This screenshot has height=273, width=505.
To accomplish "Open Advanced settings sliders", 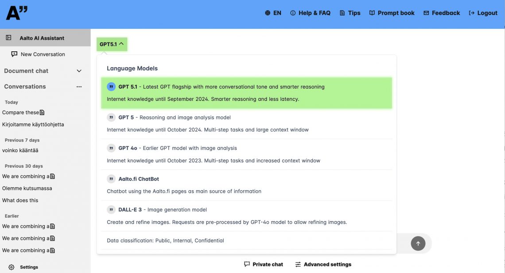I will click(323, 264).
